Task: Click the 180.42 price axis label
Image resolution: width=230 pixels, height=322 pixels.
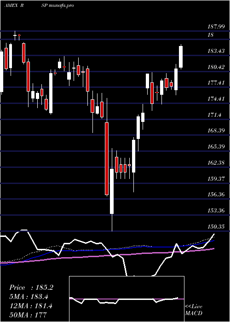Action: 216,67
